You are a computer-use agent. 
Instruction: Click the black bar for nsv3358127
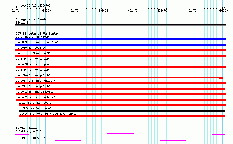(x=122, y=111)
